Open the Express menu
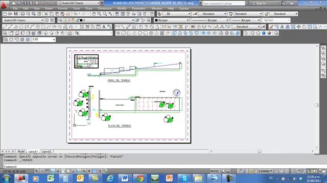 [184, 9]
